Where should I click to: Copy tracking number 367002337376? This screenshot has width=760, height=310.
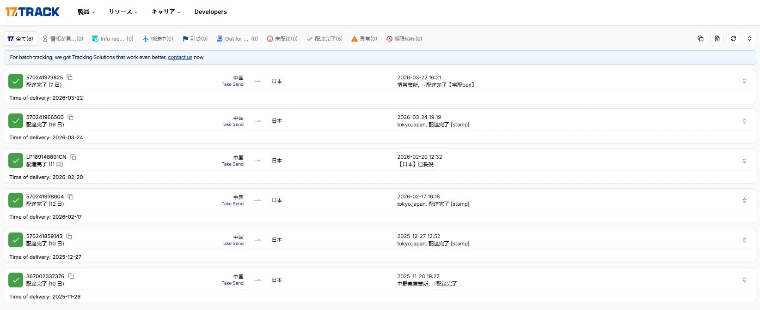[71, 276]
